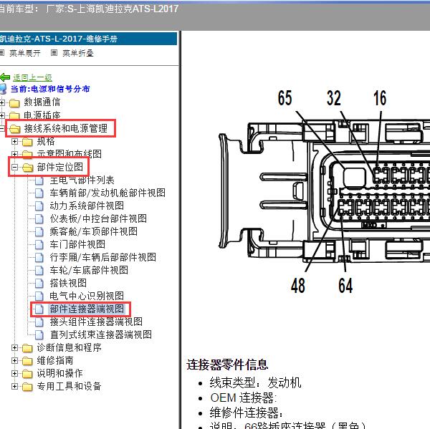This screenshot has width=430, height=429.
Task: Click the 规格 folder icon
Action: (x=27, y=142)
